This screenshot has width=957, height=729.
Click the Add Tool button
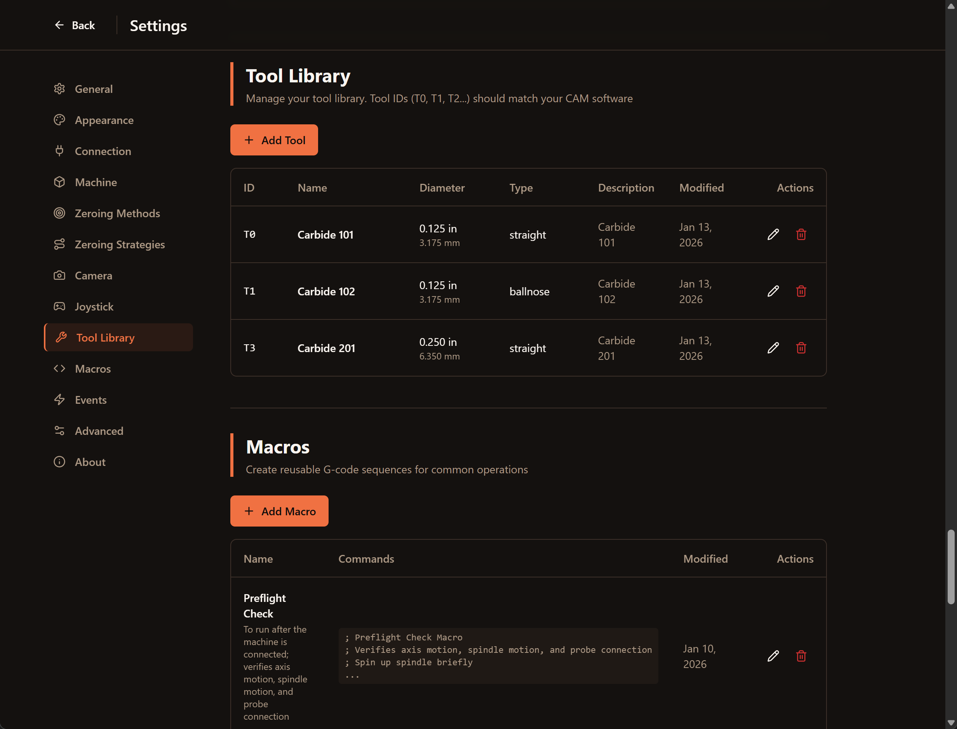tap(274, 140)
